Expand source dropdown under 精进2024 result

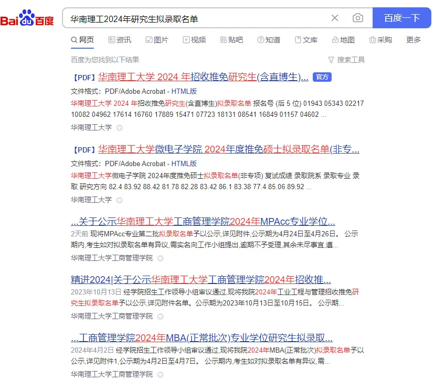click(x=160, y=317)
